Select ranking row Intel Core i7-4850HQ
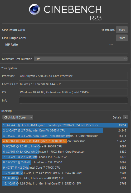The height and width of the screenshot is (193, 131). [x=65, y=178]
